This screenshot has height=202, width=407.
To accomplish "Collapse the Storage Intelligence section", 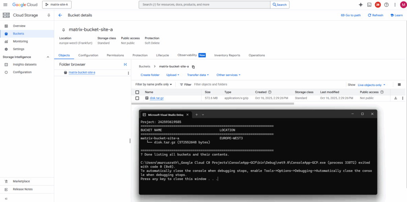I will point(48,57).
